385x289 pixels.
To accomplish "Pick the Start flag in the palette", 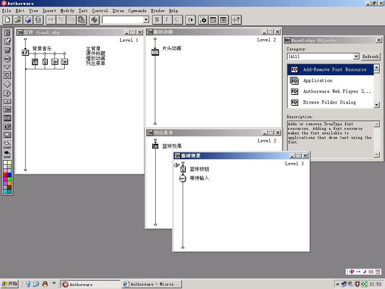I will point(8,145).
